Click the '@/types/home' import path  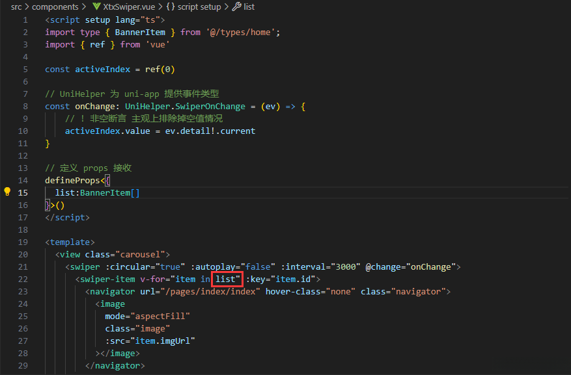tap(240, 32)
